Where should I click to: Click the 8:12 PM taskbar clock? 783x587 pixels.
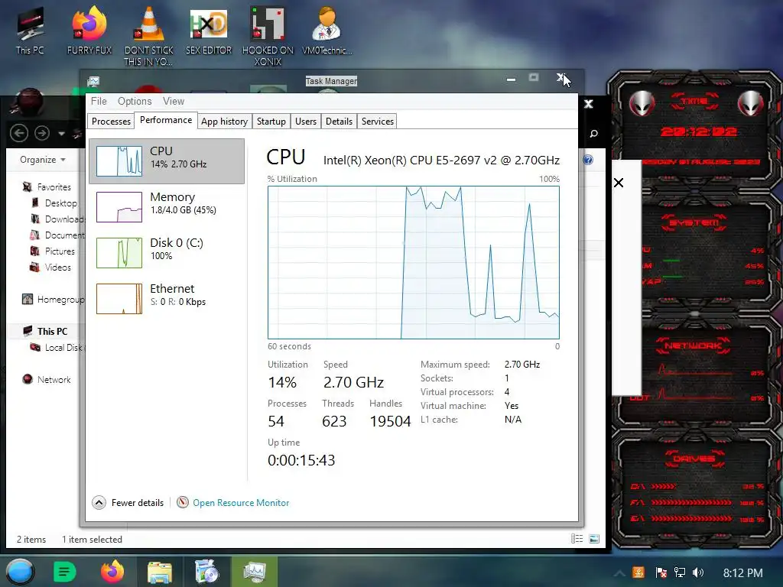click(742, 573)
